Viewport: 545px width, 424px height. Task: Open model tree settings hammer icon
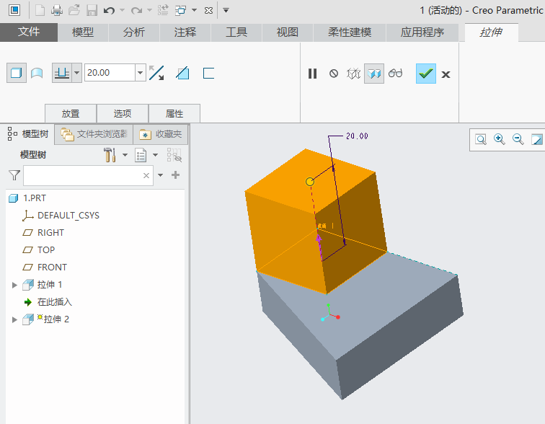click(110, 155)
